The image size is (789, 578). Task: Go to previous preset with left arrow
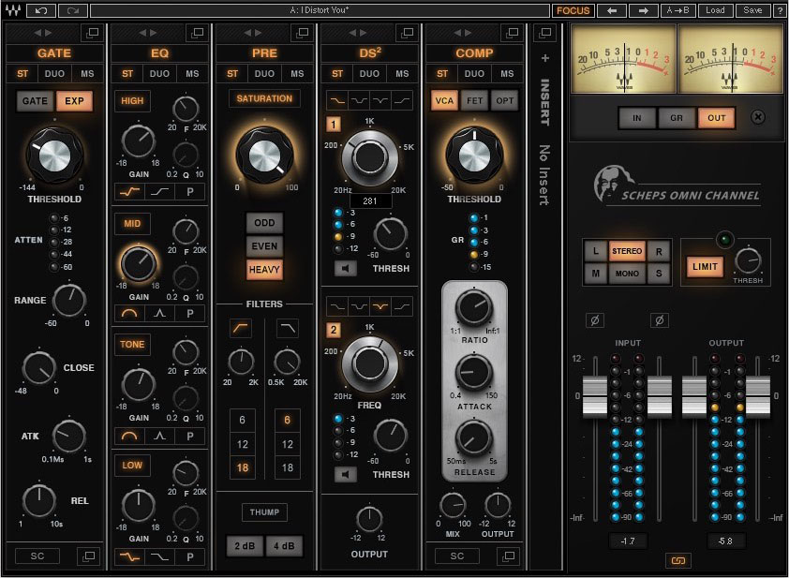612,10
